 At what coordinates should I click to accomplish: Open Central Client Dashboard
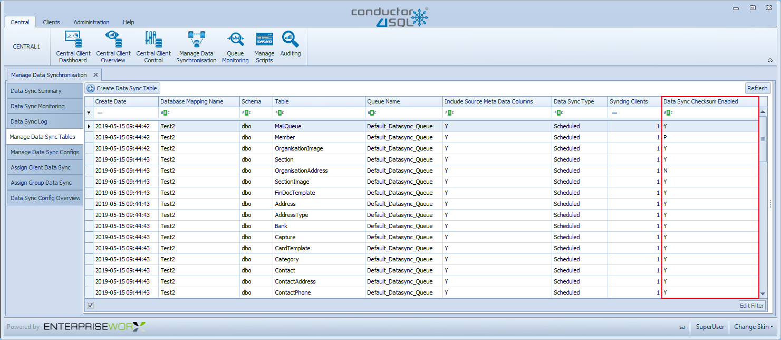pos(73,46)
